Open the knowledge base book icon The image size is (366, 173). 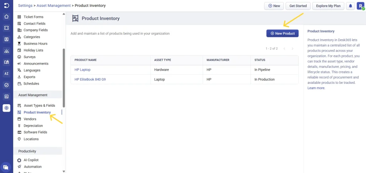pyautogui.click(x=6, y=62)
